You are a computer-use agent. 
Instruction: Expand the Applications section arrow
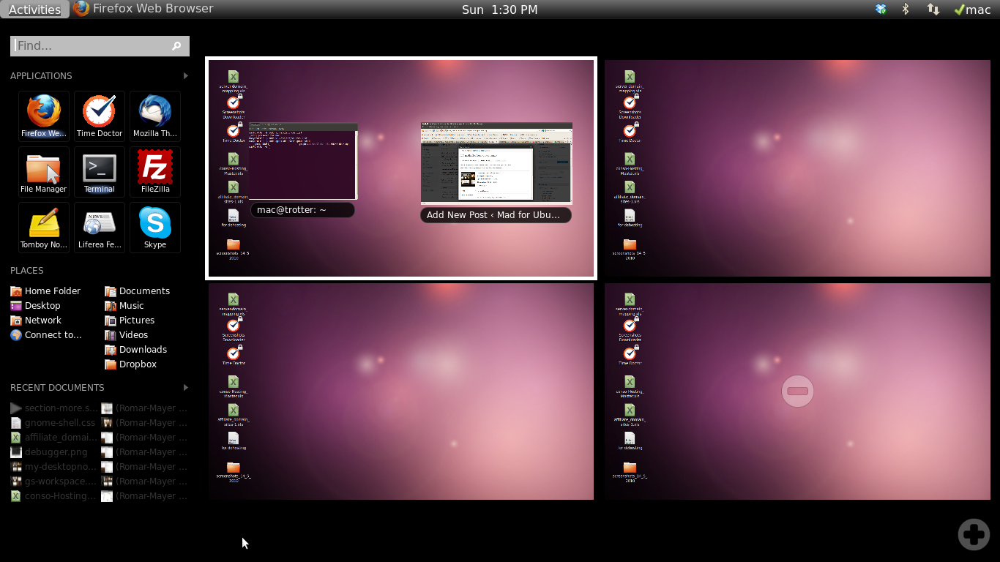[185, 75]
